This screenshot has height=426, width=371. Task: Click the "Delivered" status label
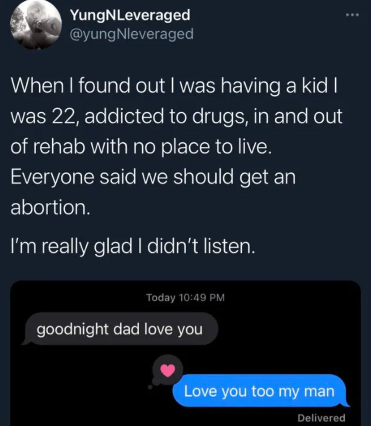tap(321, 418)
